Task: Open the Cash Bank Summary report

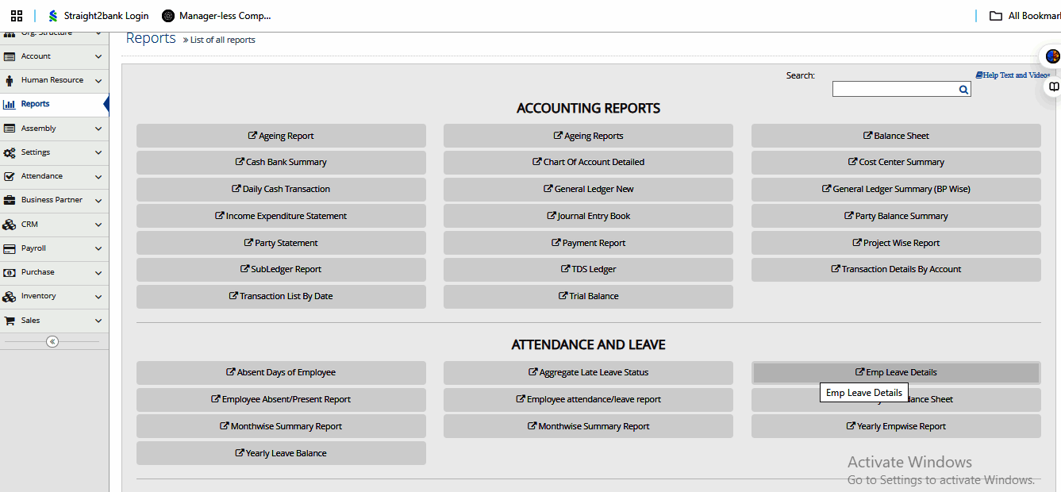Action: coord(281,162)
